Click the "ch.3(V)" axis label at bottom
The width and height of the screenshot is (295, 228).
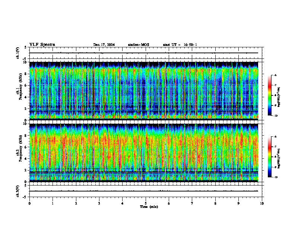coord(18,191)
